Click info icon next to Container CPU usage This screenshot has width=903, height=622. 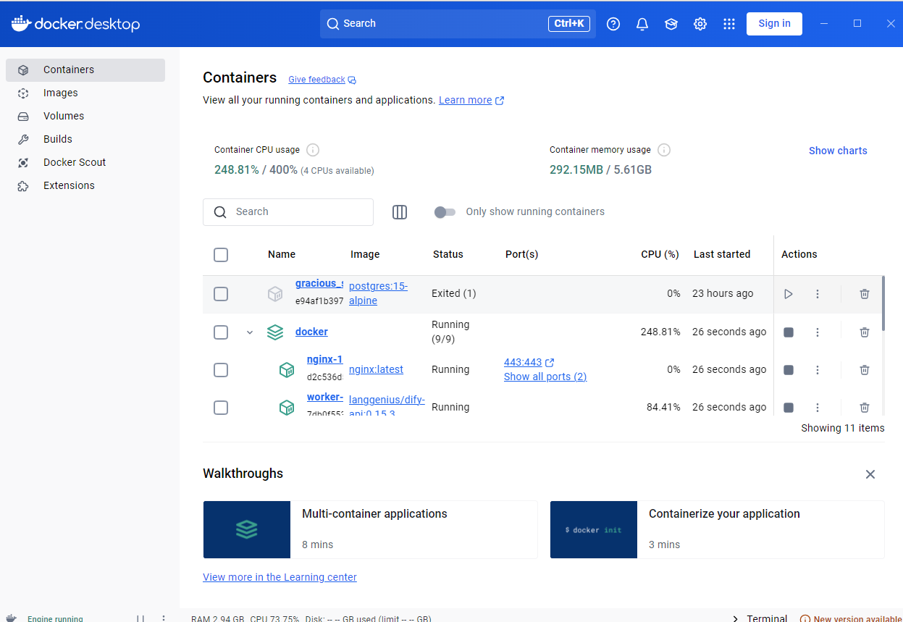click(313, 150)
